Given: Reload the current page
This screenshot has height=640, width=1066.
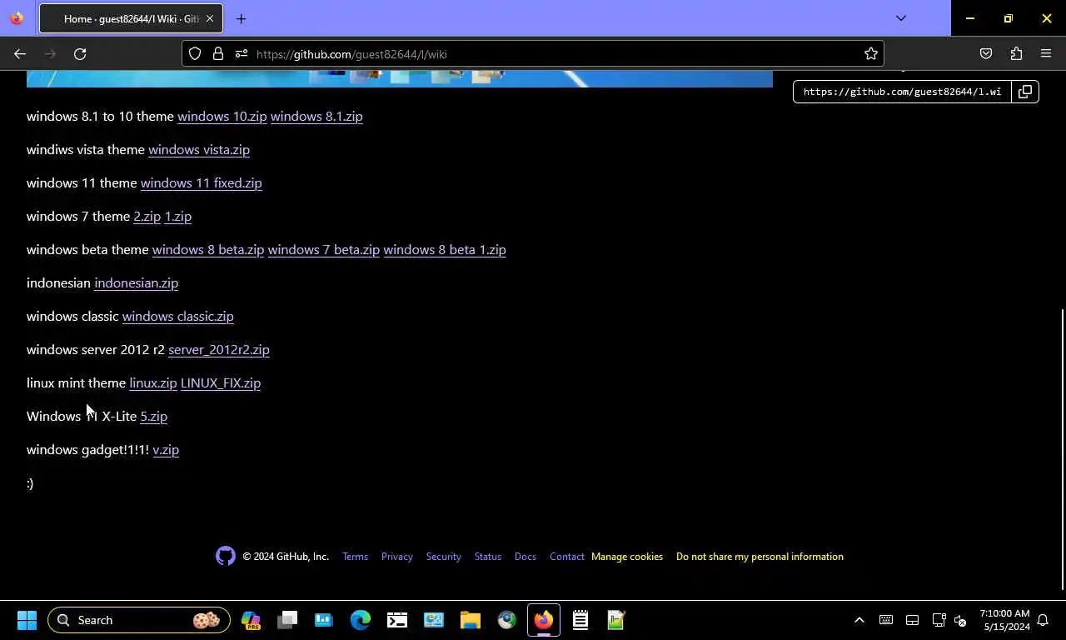Looking at the screenshot, I should (80, 53).
